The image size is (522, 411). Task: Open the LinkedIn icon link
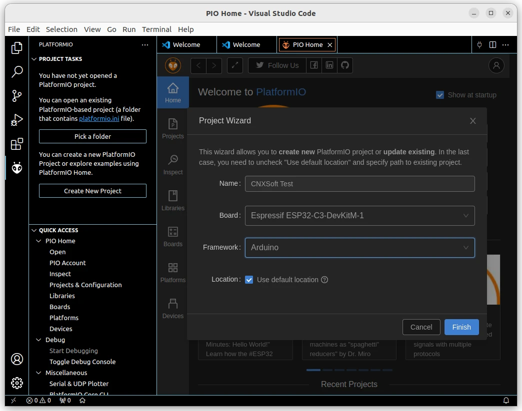[x=329, y=65]
